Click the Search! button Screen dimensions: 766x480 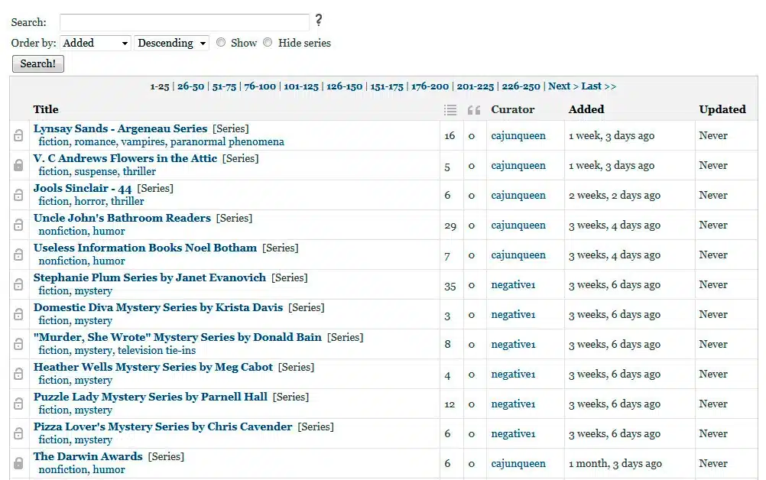[38, 63]
